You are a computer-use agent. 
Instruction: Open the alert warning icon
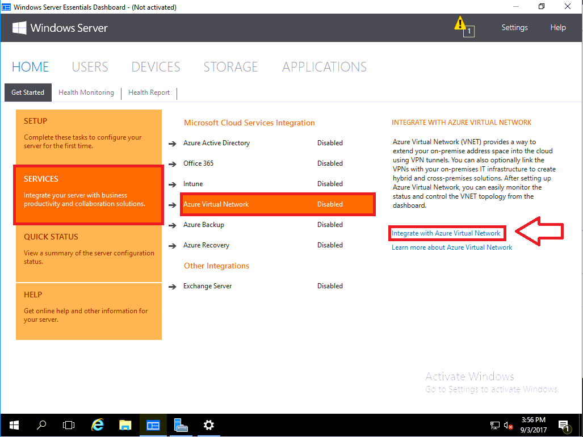(x=464, y=26)
